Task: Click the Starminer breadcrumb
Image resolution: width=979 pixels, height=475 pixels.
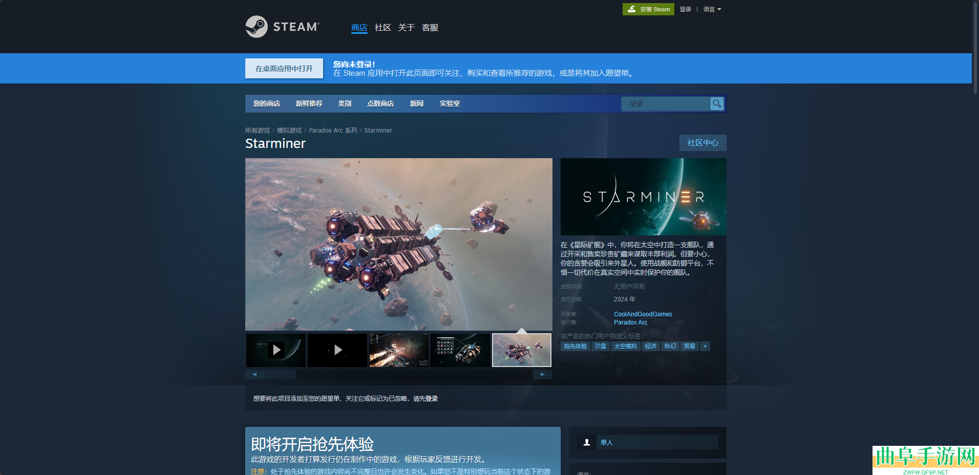Action: tap(378, 131)
